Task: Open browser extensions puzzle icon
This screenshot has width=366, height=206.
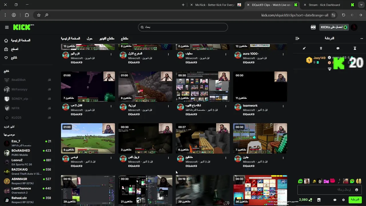Action: (x=27, y=15)
